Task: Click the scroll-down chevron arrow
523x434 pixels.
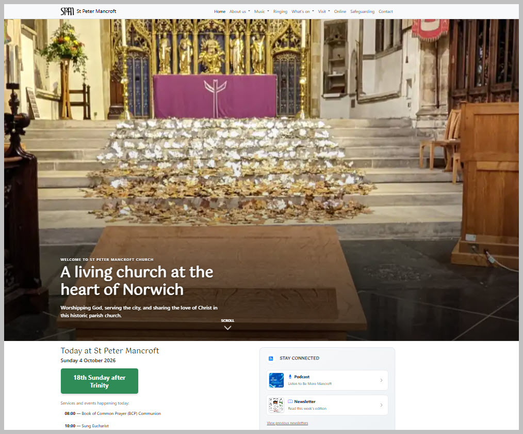Action: coord(227,328)
